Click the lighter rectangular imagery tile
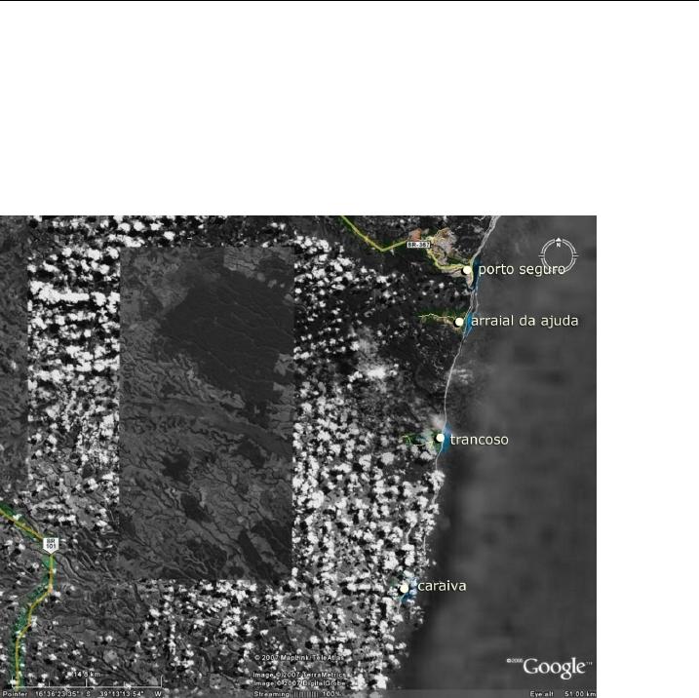This screenshot has height=698, width=699. click(x=205, y=409)
